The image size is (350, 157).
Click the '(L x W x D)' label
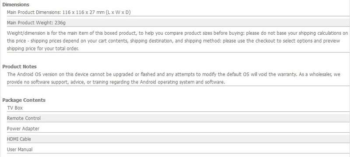(117, 13)
